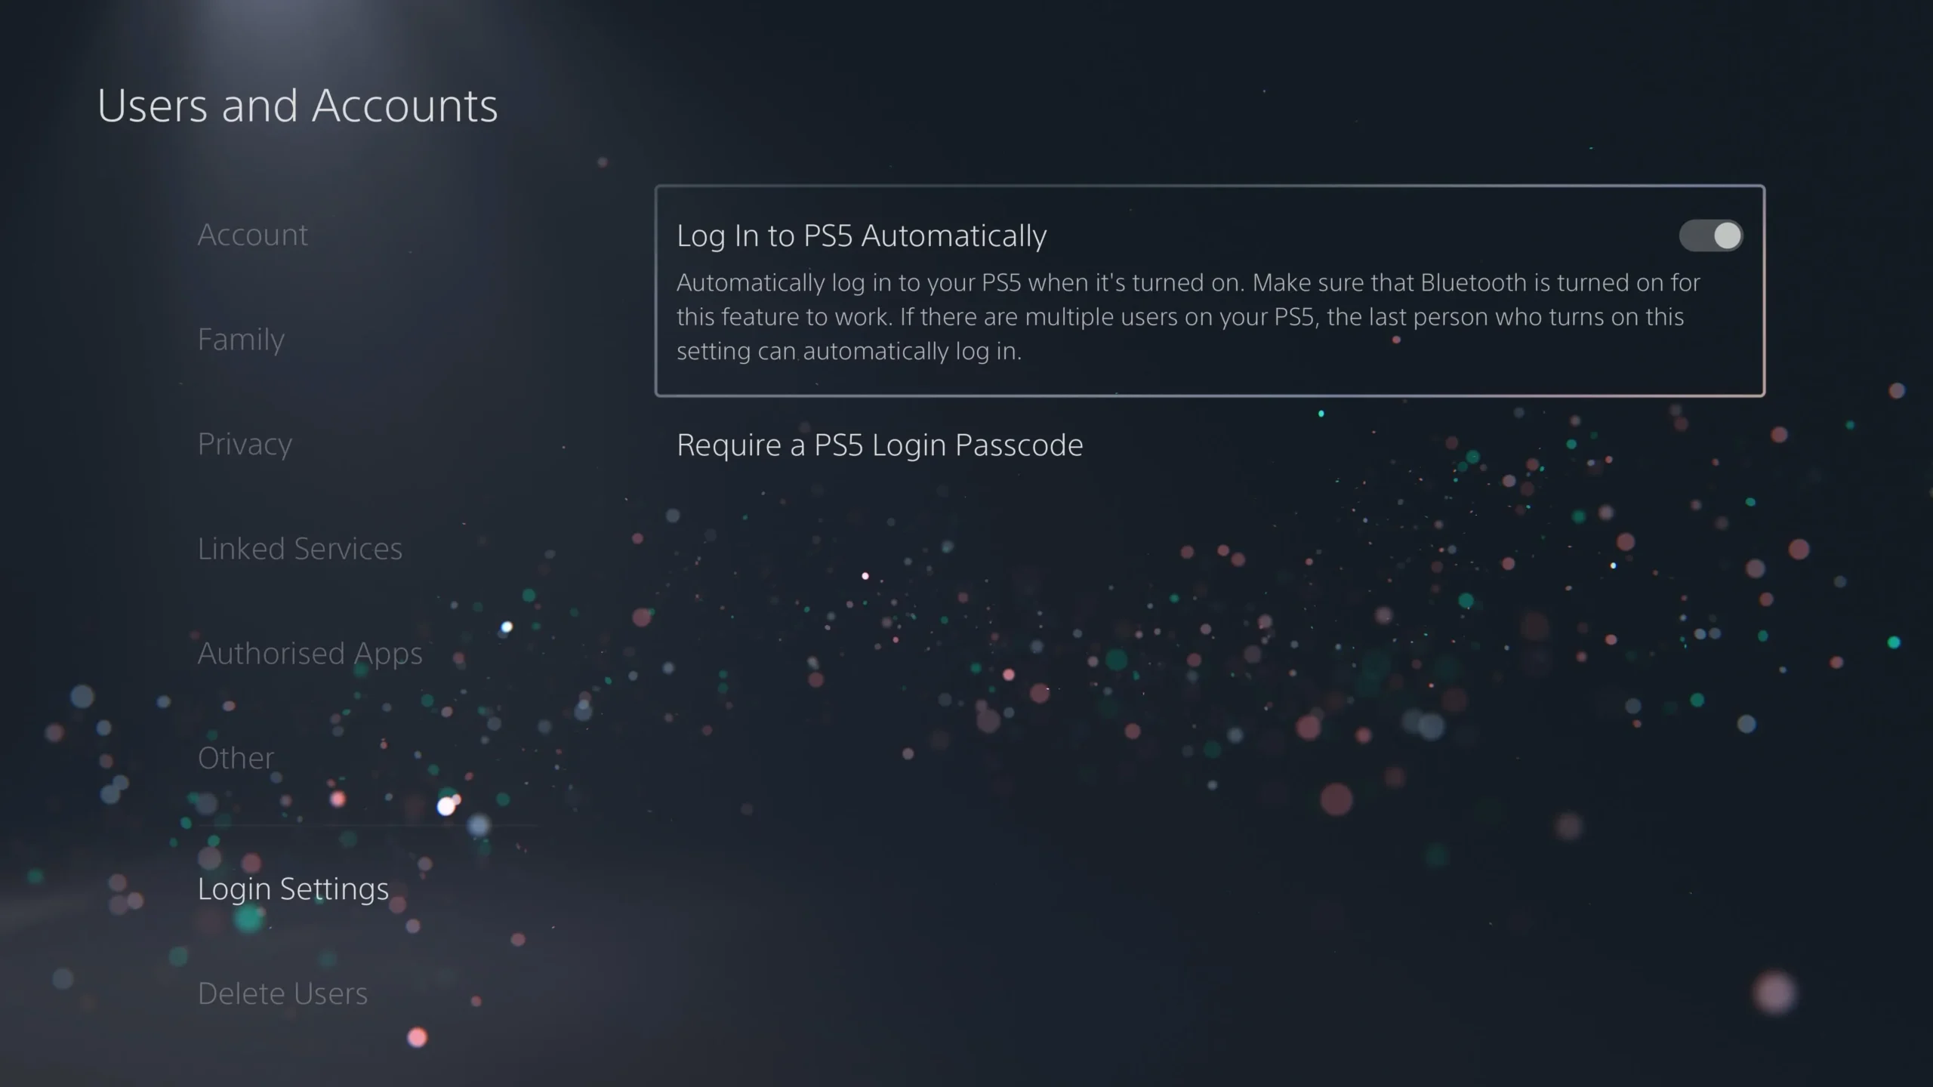1933x1087 pixels.
Task: Click the Privacy section icon
Action: coord(245,442)
